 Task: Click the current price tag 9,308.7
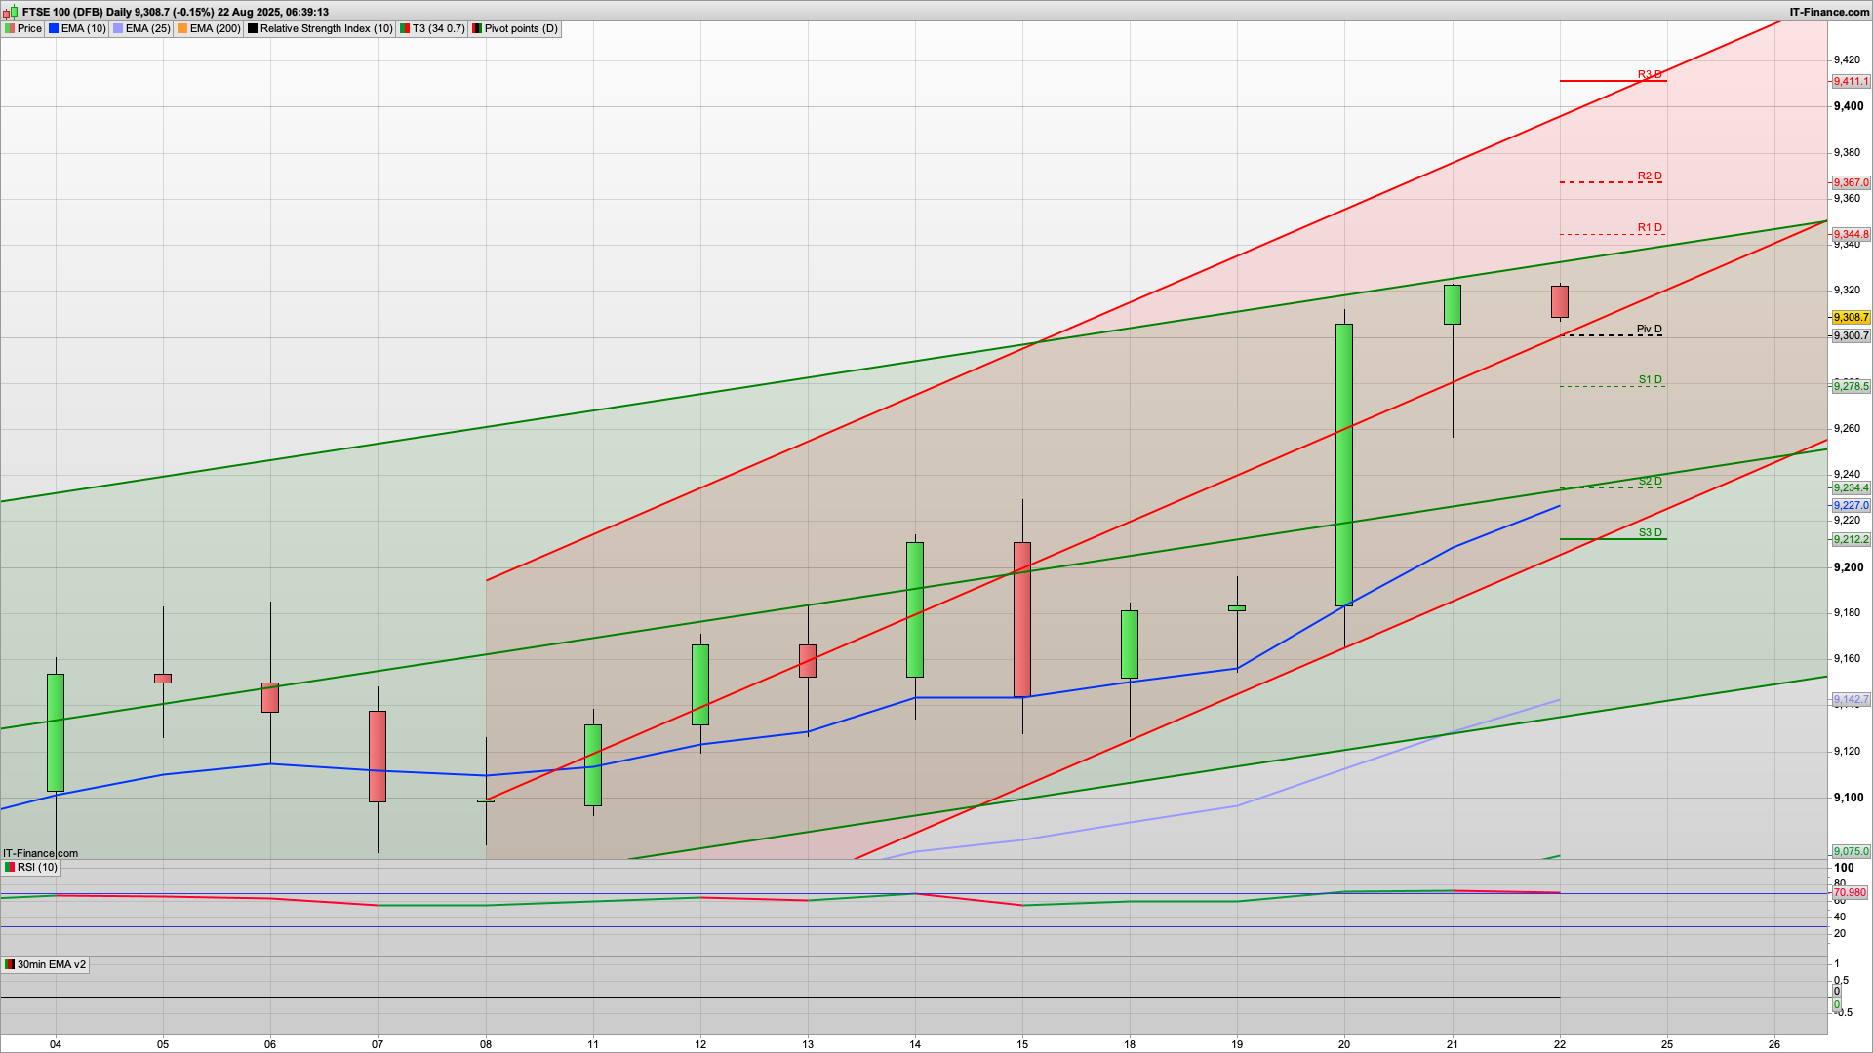click(1851, 317)
